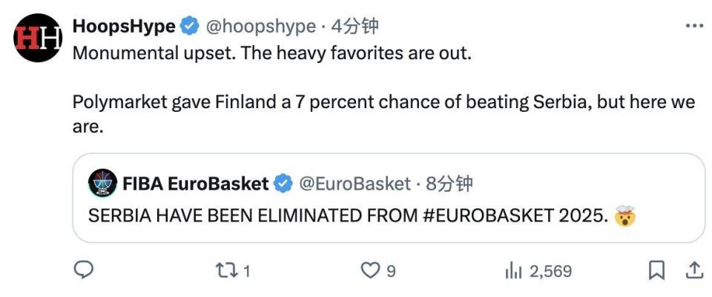The width and height of the screenshot is (712, 297).
Task: Click the repost count of 1
Action: click(246, 272)
